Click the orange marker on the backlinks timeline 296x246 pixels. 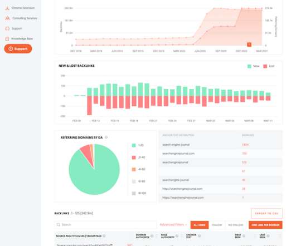(249, 45)
